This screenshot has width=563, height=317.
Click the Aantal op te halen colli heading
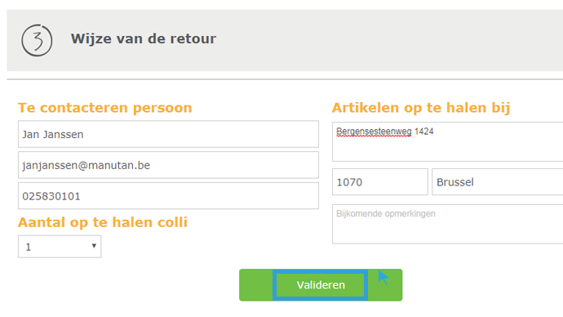[x=103, y=222]
